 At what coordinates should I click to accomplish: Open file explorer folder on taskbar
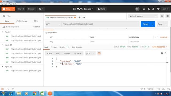point(19,94)
